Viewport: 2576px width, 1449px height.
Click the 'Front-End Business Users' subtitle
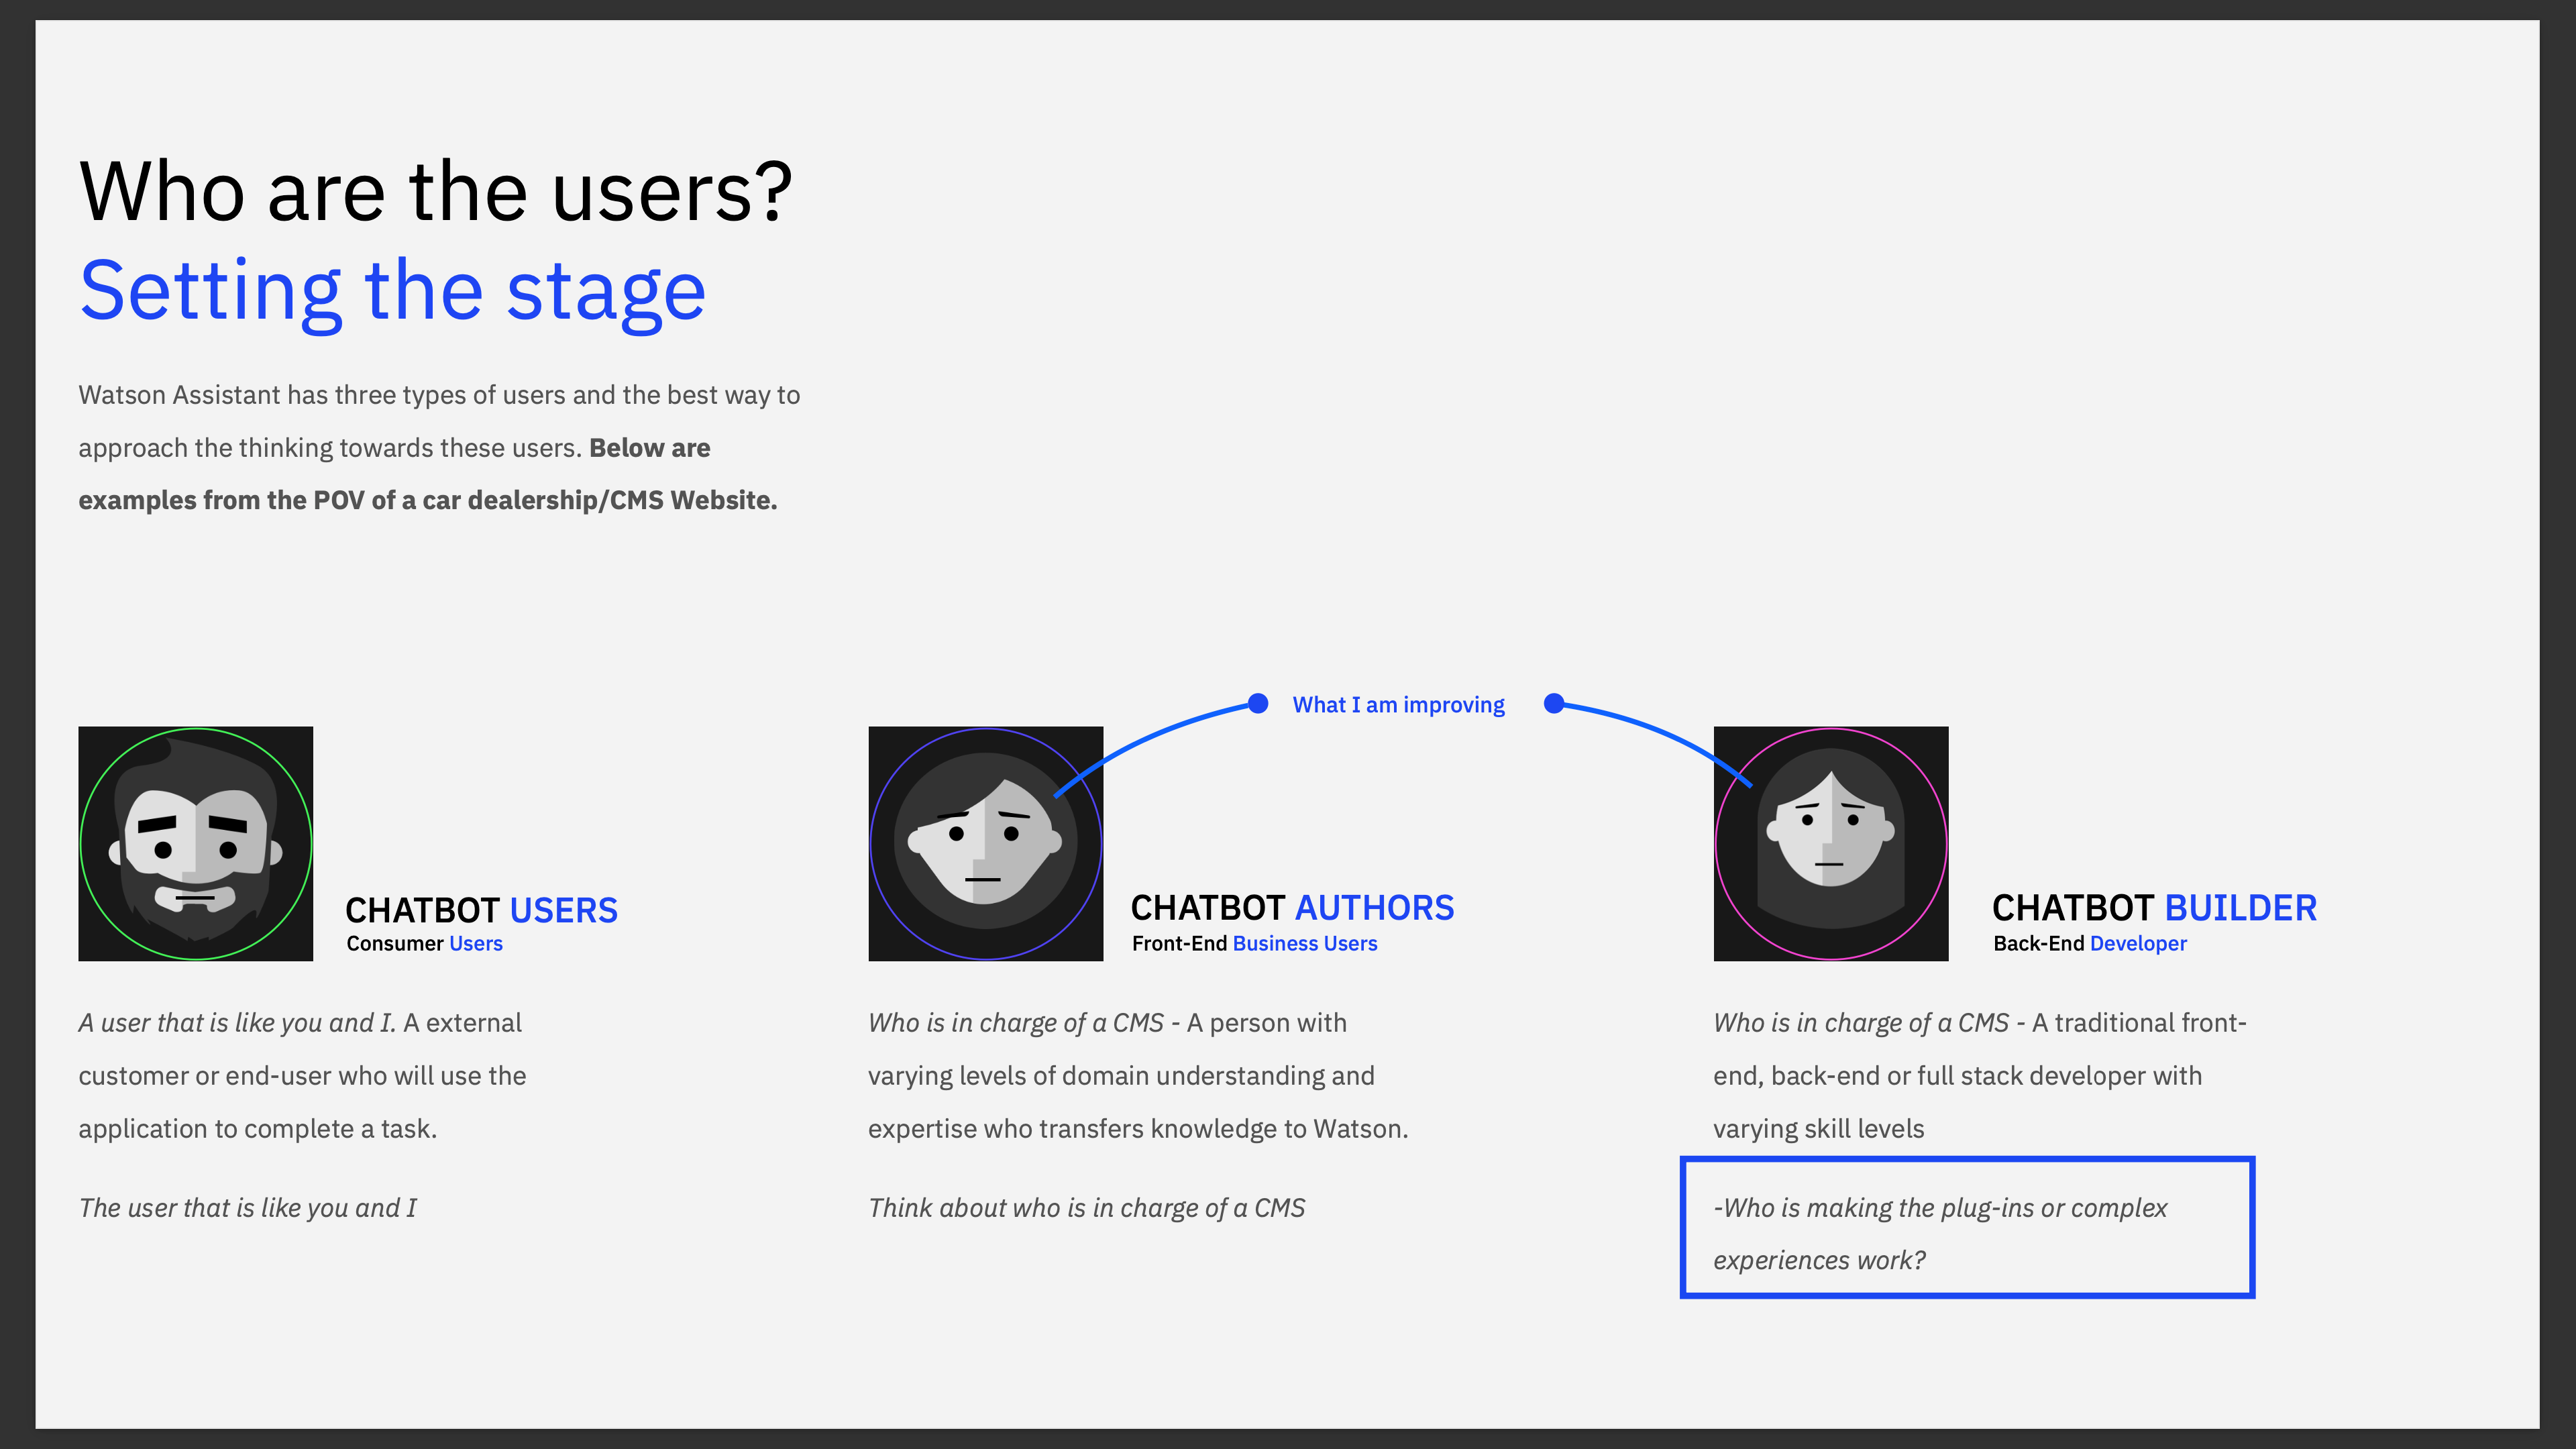click(x=1254, y=943)
